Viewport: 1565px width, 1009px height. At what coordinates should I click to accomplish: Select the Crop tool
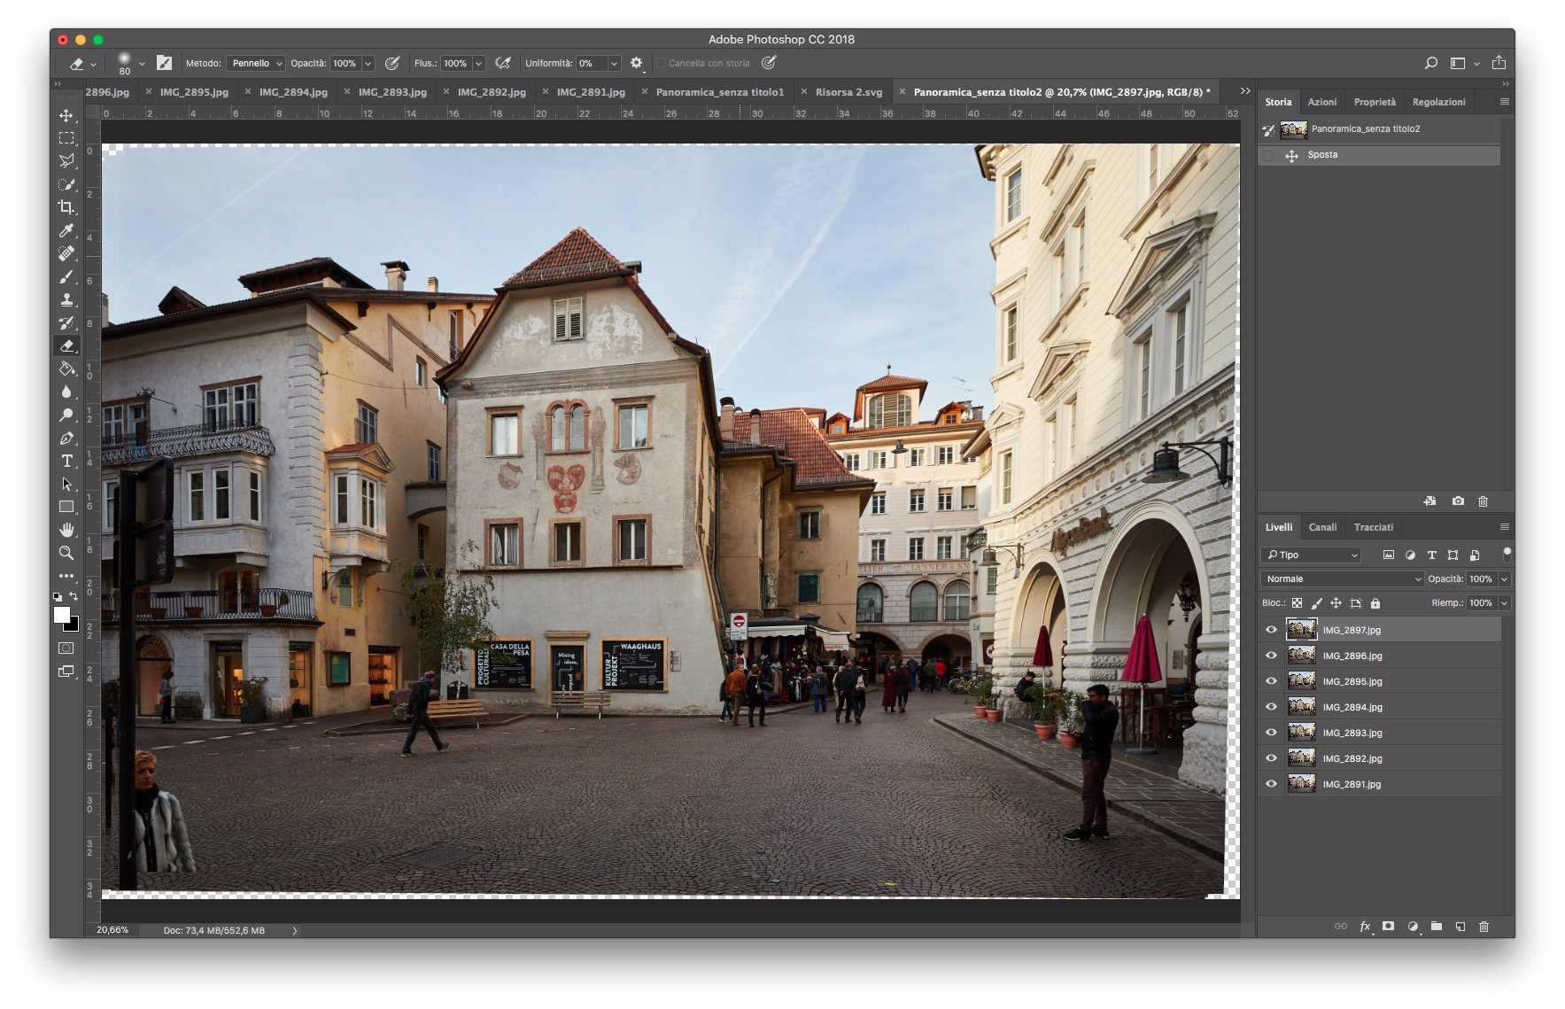(x=66, y=207)
